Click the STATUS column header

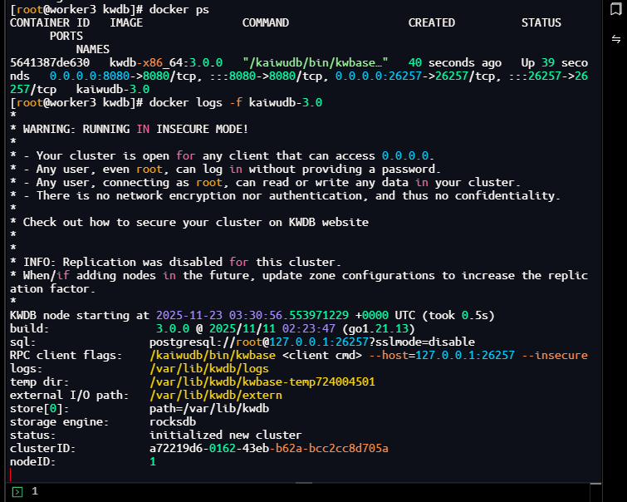(x=541, y=22)
